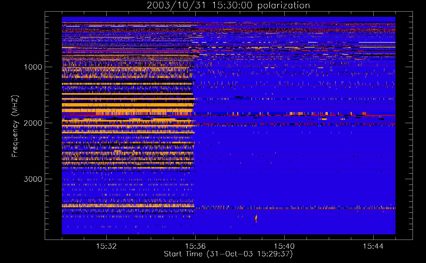Image resolution: width=426 pixels, height=263 pixels.
Task: Click the 15:44 time tick label
Action: coord(373,246)
